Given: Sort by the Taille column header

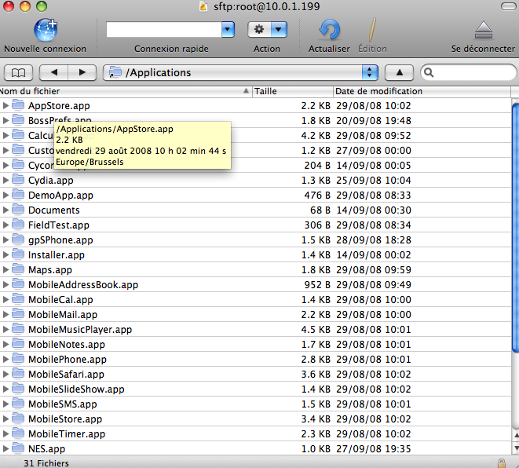Looking at the screenshot, I should point(293,91).
